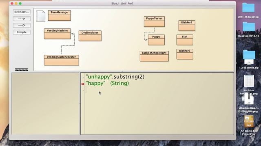
Task: Open the 2014-15 Desktop folder
Action: click(x=248, y=10)
